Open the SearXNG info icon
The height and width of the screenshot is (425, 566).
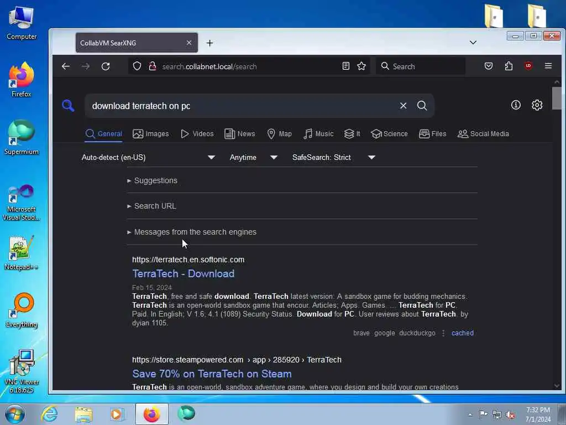516,105
